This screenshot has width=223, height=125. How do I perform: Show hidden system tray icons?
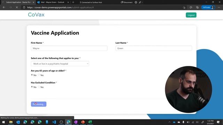click(x=169, y=122)
